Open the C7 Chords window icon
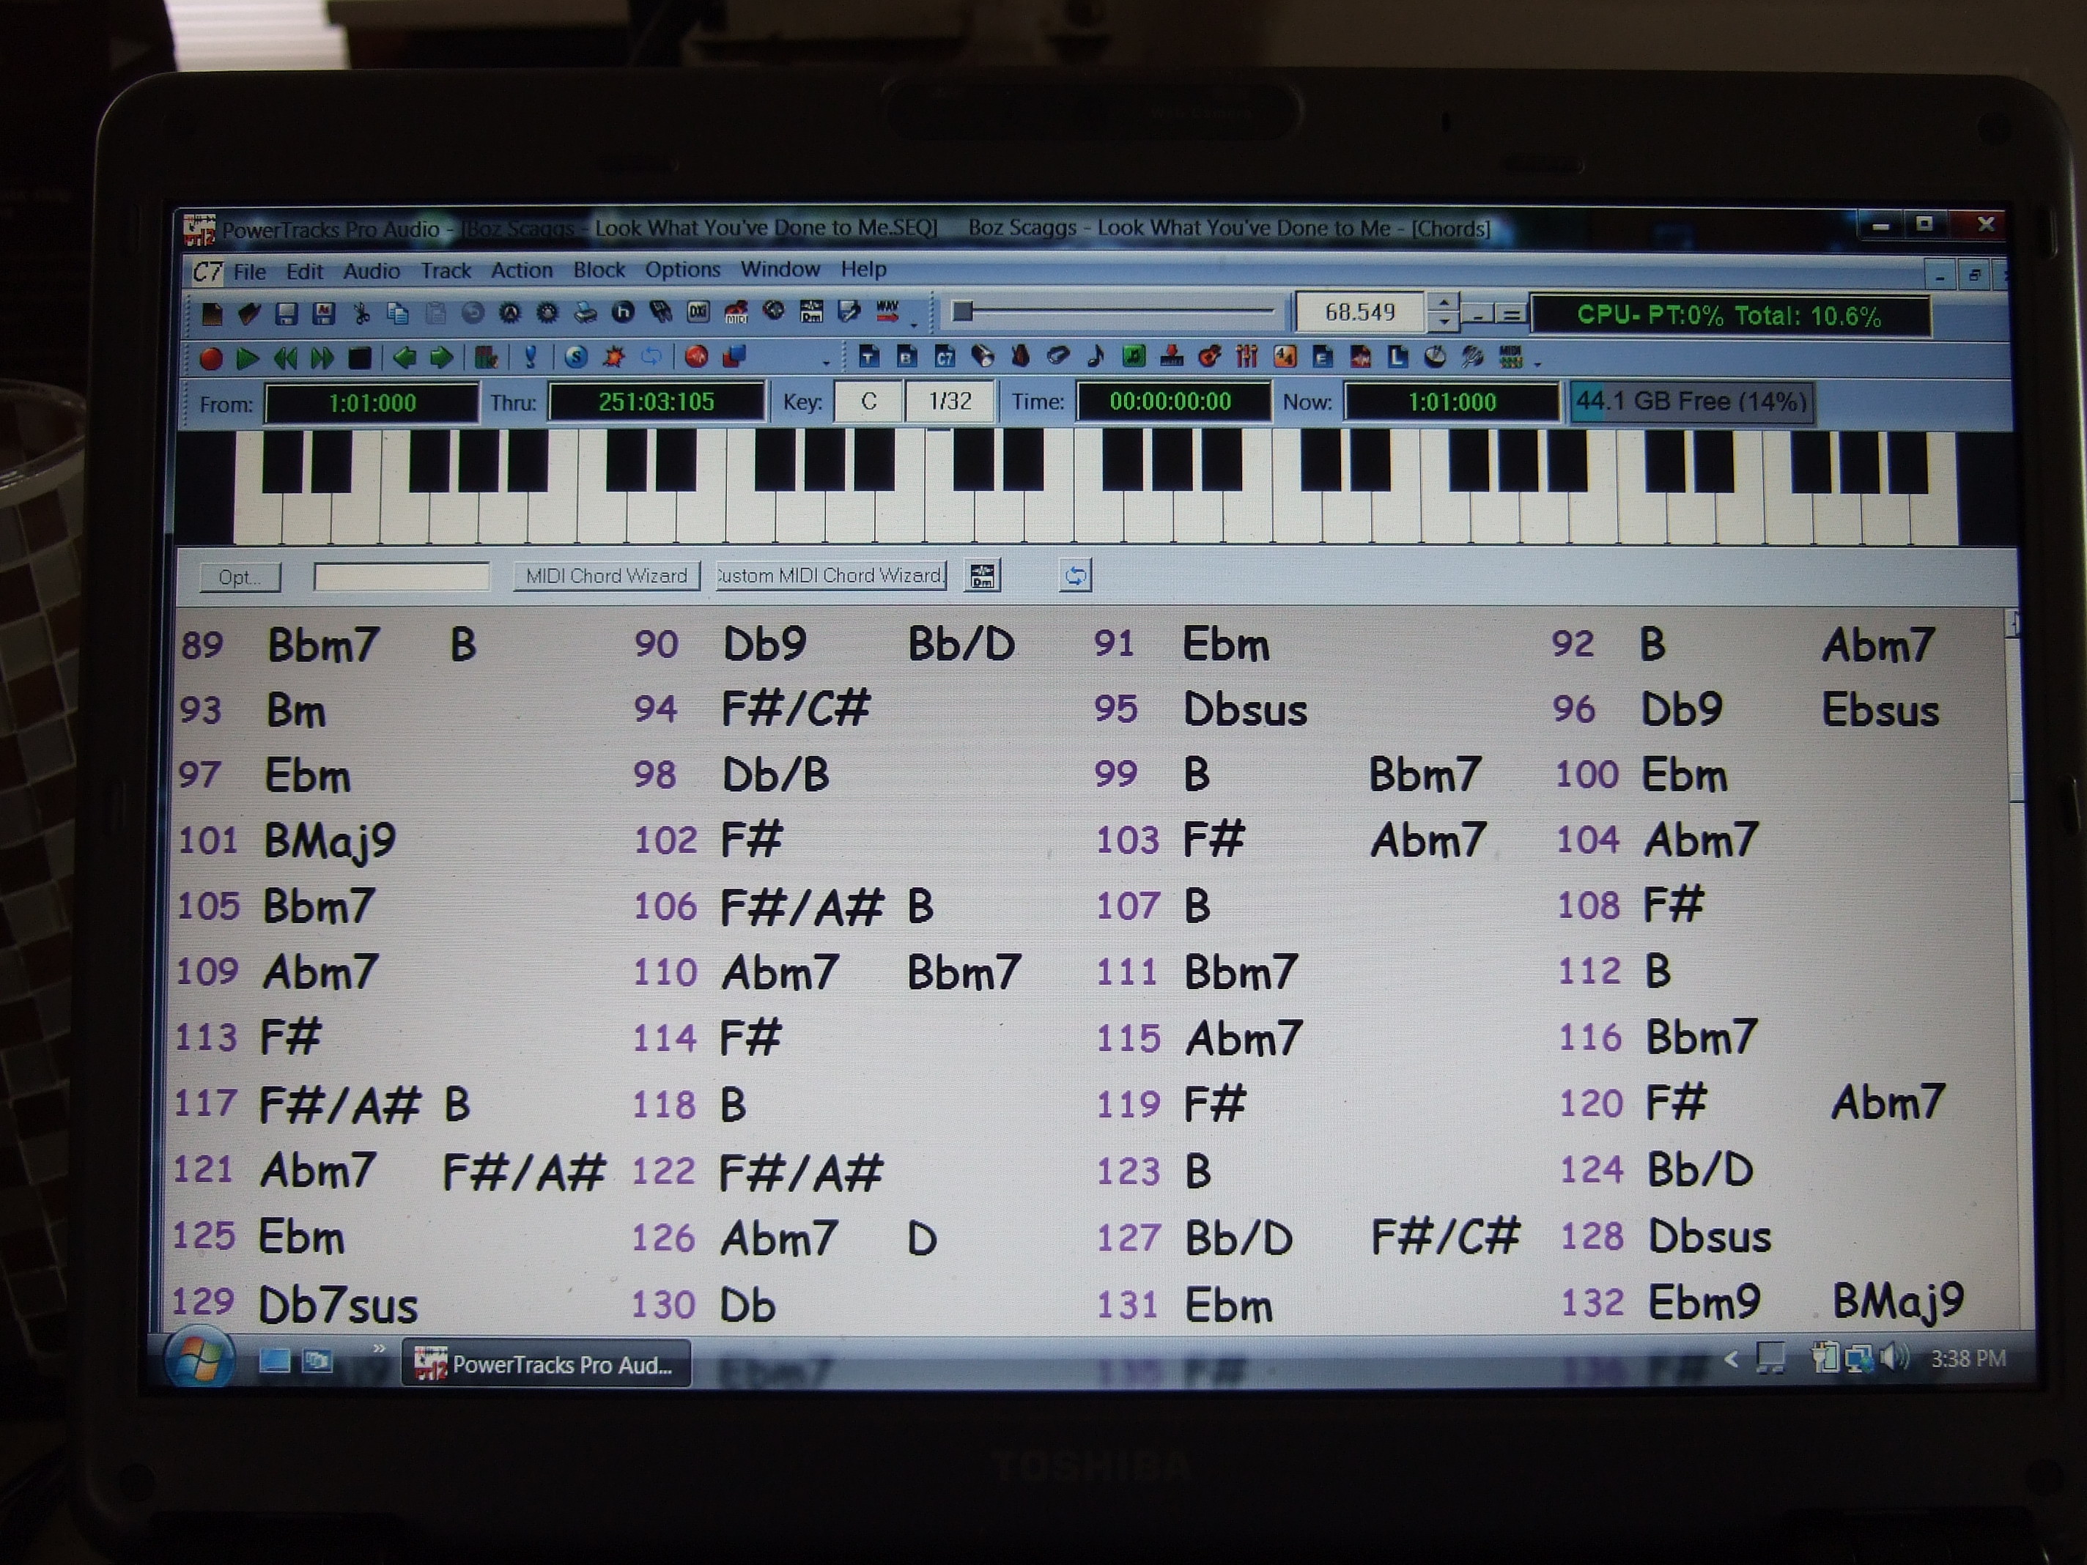The width and height of the screenshot is (2087, 1565). 945,357
